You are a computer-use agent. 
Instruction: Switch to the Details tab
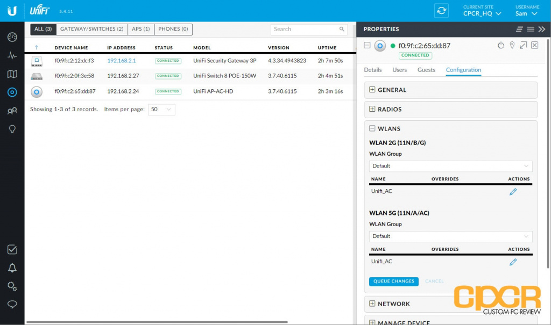click(x=372, y=70)
